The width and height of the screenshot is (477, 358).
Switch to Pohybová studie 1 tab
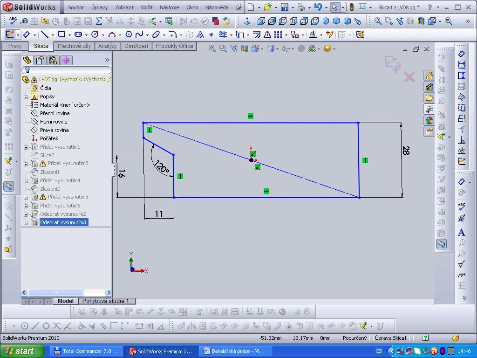[106, 301]
